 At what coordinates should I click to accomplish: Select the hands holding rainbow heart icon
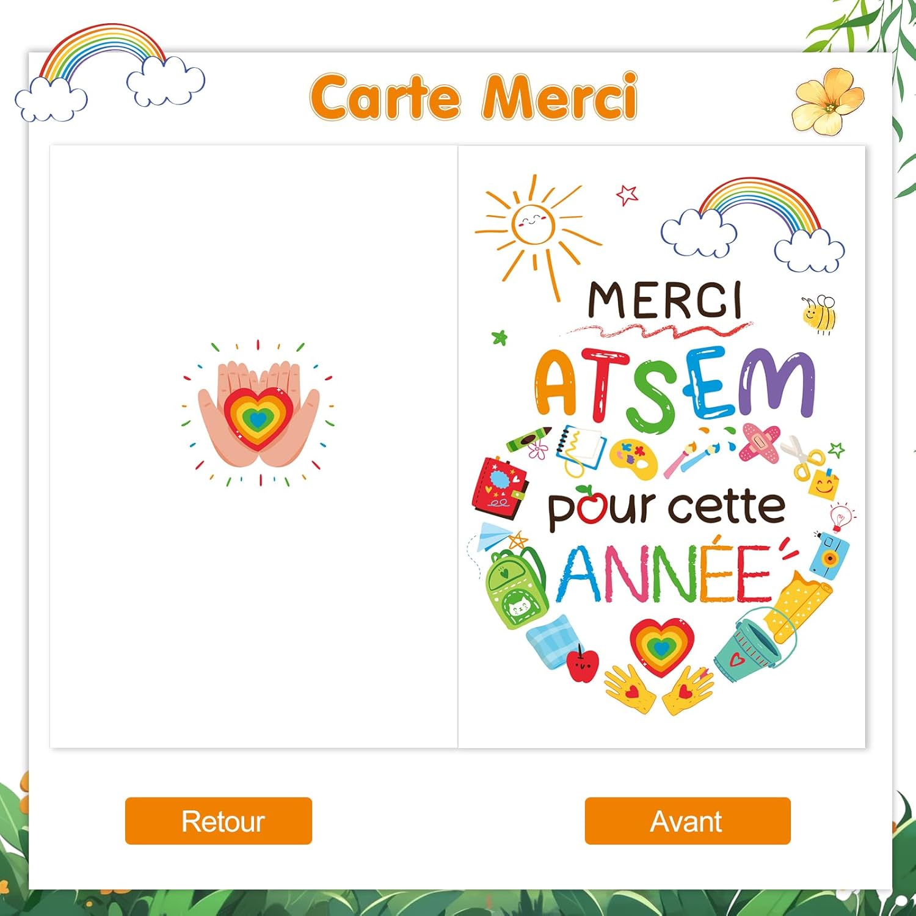pyautogui.click(x=258, y=413)
